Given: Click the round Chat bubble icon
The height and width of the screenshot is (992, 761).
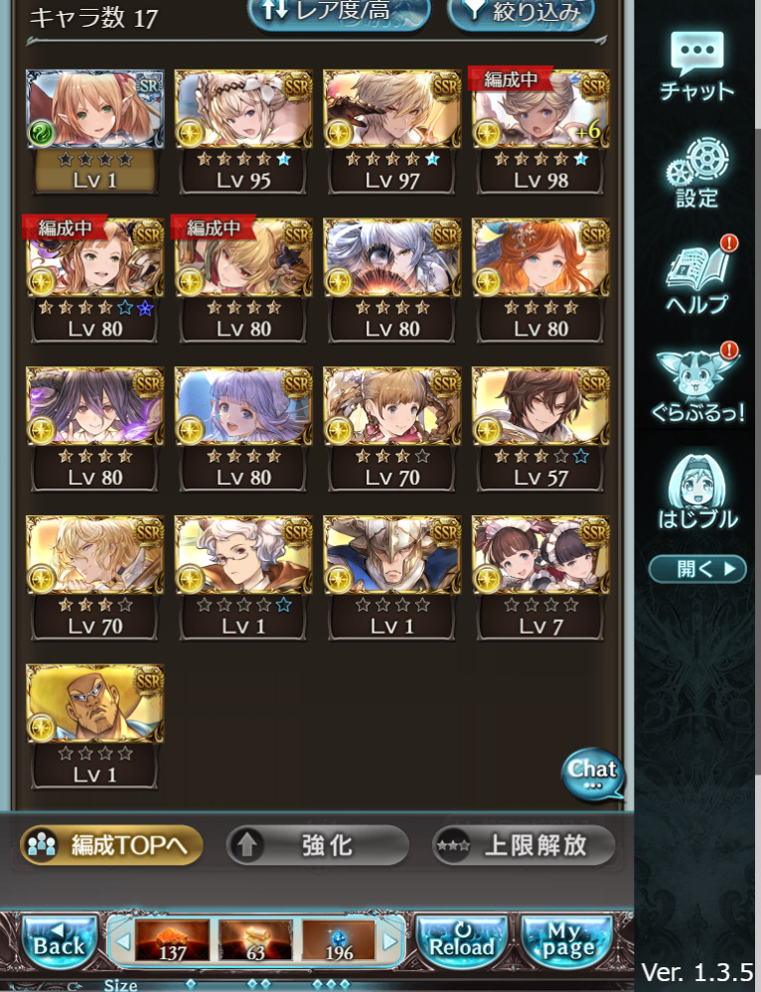Looking at the screenshot, I should click(x=592, y=775).
